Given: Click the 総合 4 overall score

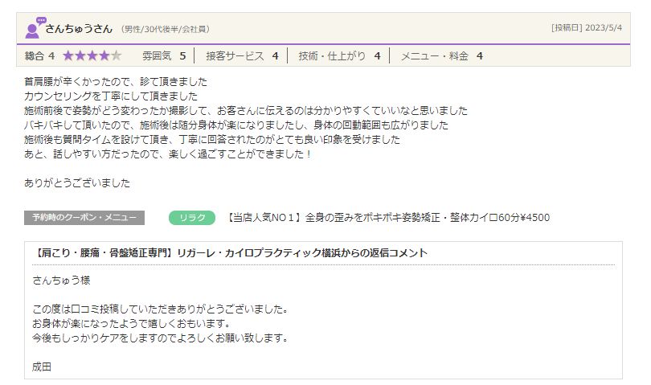Looking at the screenshot, I should coord(40,56).
